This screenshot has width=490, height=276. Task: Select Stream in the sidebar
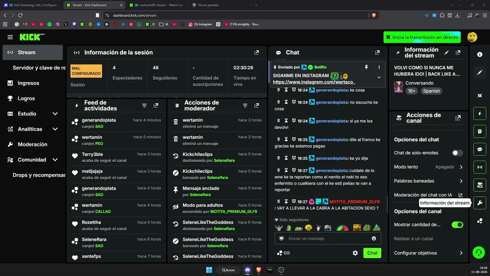click(33, 53)
